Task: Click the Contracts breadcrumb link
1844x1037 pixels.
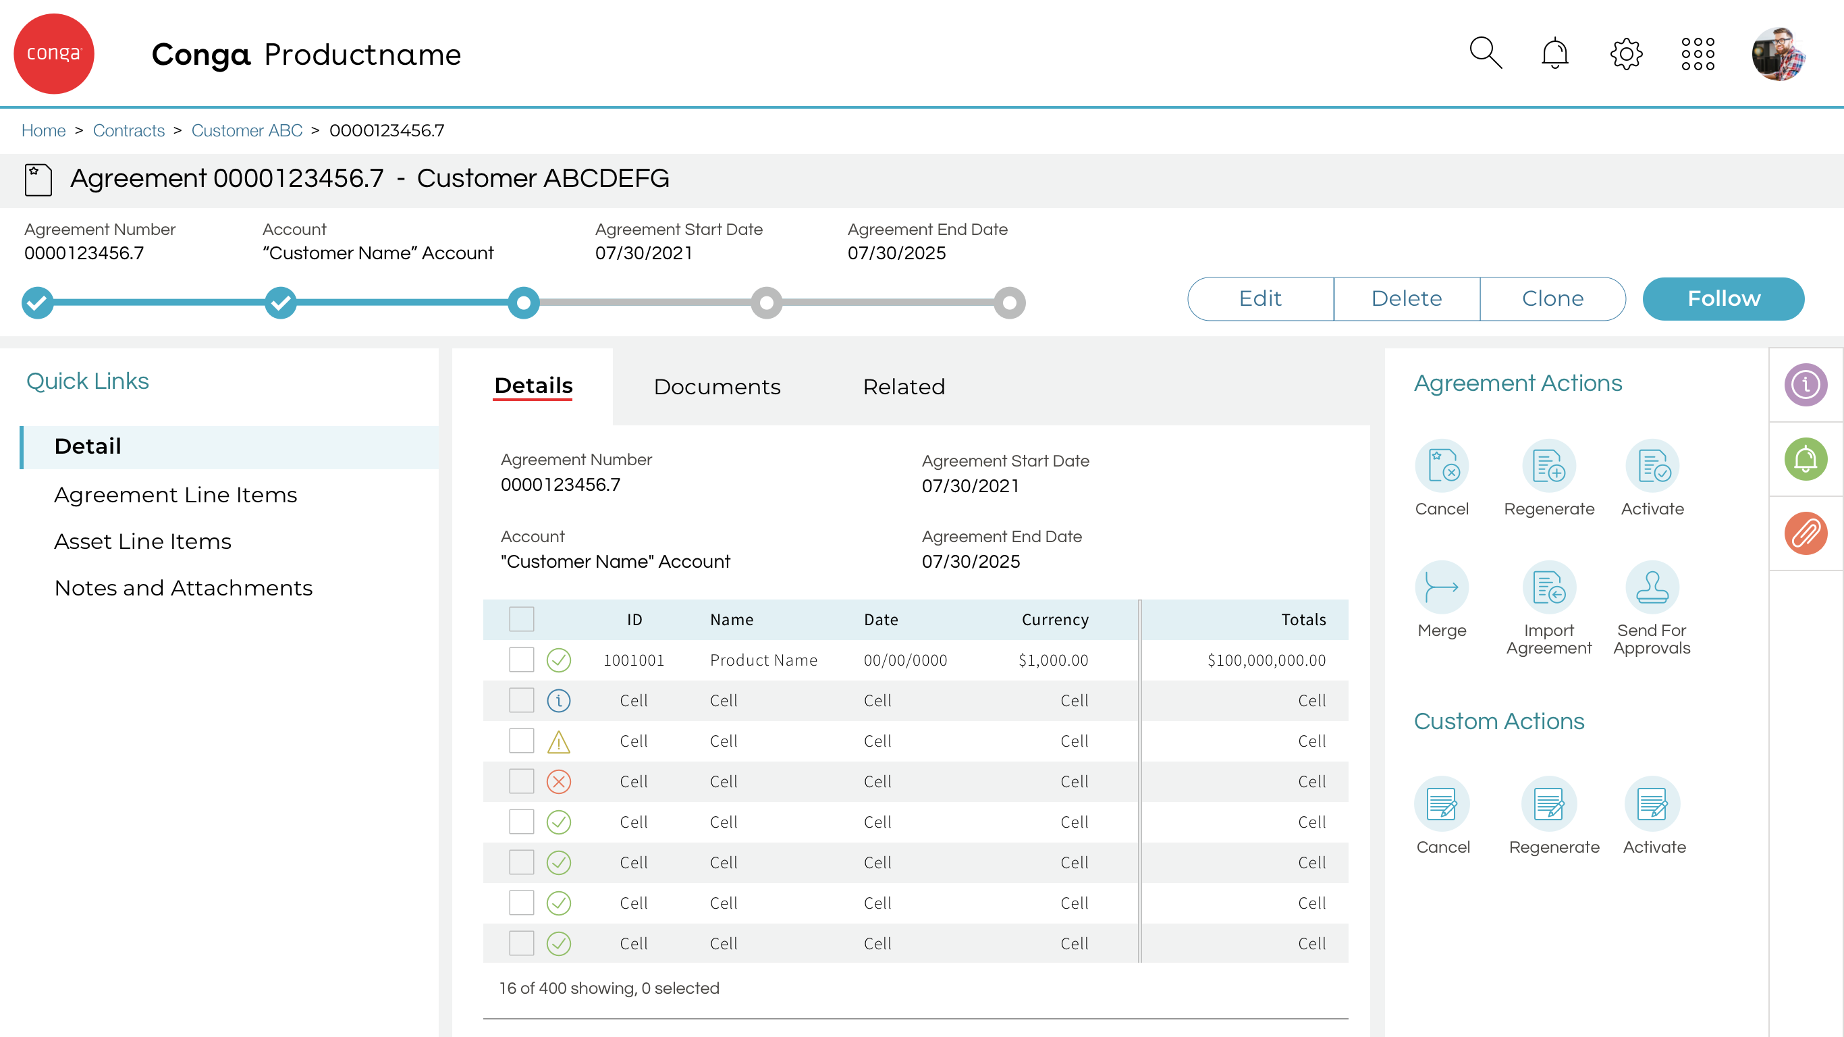Action: pyautogui.click(x=129, y=130)
